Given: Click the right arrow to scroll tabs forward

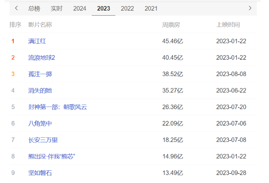Looking at the screenshot, I should point(250,8).
